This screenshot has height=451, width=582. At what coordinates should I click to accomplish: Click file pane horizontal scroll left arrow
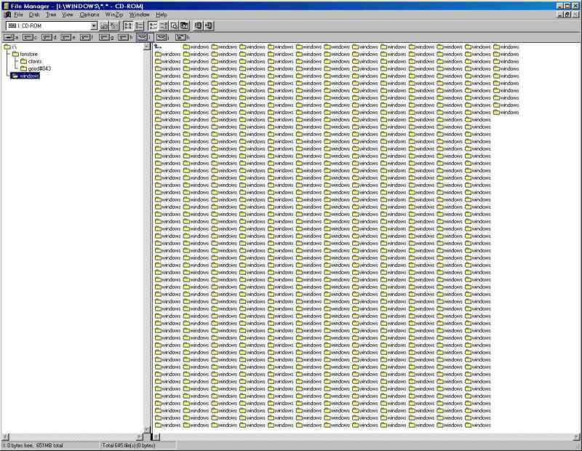(156, 437)
